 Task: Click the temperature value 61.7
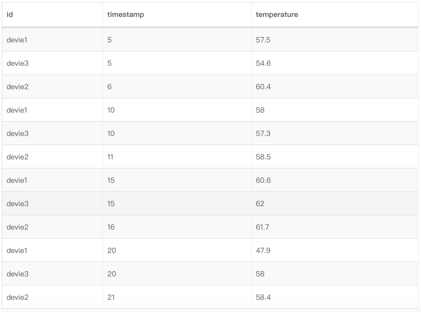263,227
